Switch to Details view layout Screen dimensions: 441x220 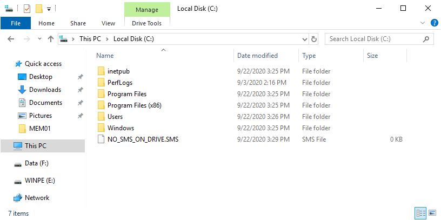tap(420, 213)
